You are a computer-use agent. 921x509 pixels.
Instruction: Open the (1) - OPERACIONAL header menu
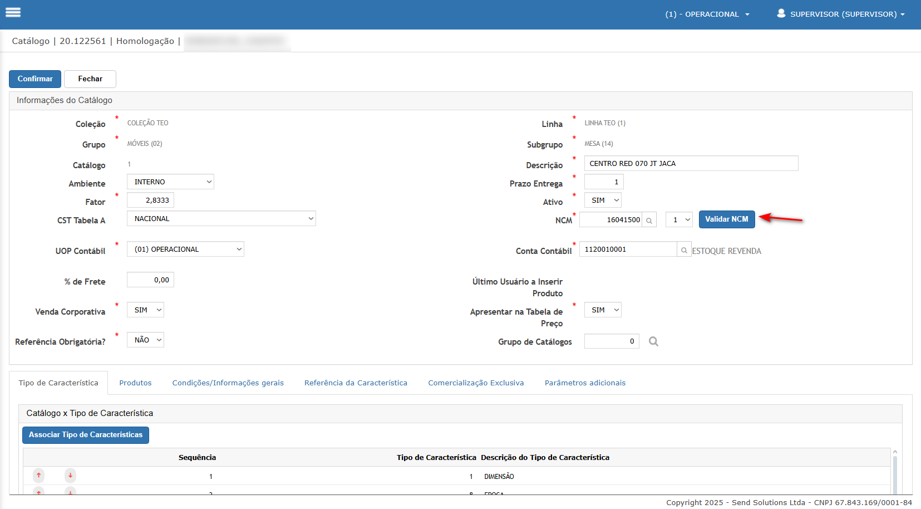pos(707,14)
